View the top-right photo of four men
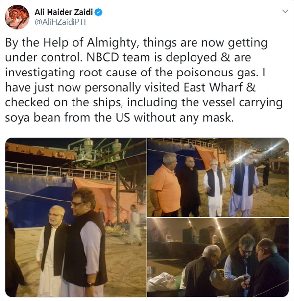The width and height of the screenshot is (294, 301). point(218,177)
